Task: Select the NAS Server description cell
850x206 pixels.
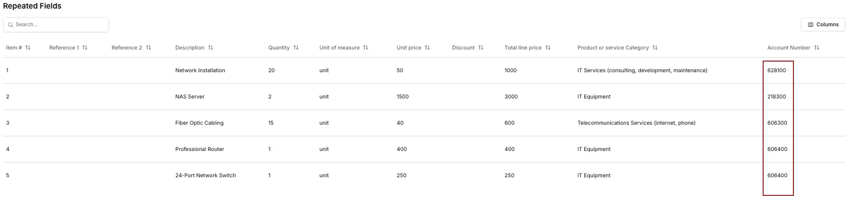Action: tap(190, 96)
